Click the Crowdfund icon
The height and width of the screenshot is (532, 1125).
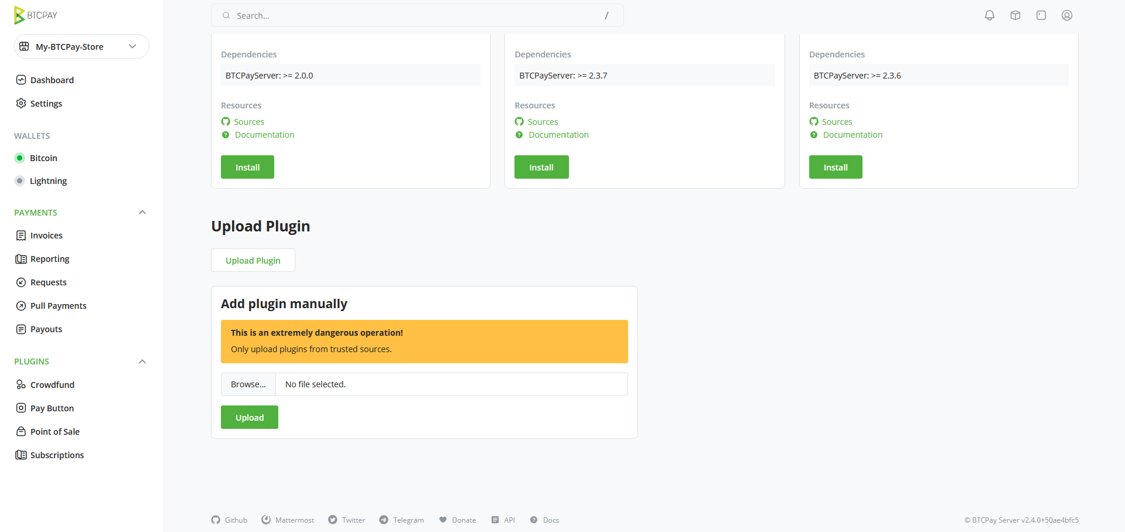21,384
